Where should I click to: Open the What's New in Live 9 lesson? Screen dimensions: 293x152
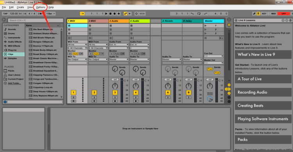pyautogui.click(x=263, y=55)
